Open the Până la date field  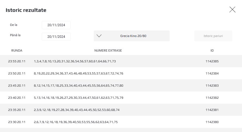tap(56, 37)
